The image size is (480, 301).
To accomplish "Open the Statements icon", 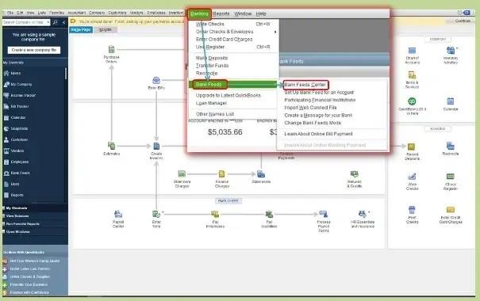I will 261,174.
